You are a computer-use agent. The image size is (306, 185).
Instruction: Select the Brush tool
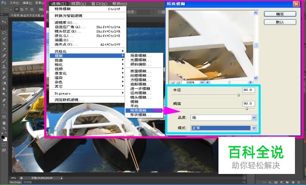4,61
